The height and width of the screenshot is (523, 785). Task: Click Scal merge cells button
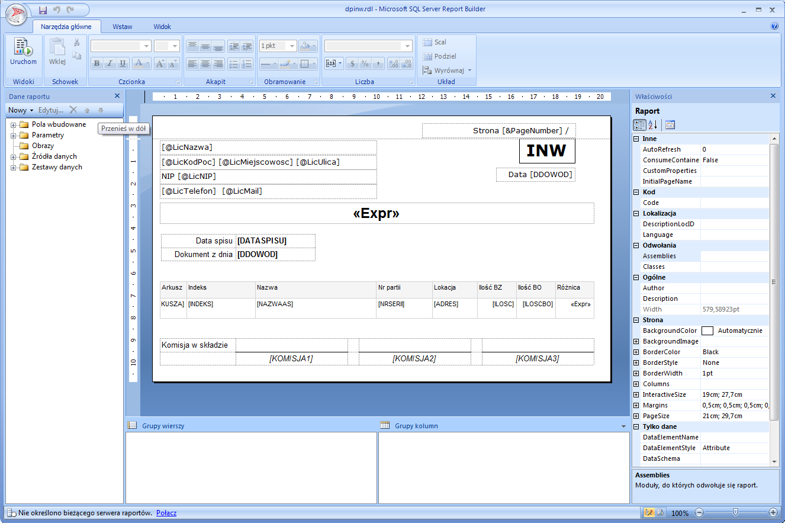[x=435, y=42]
